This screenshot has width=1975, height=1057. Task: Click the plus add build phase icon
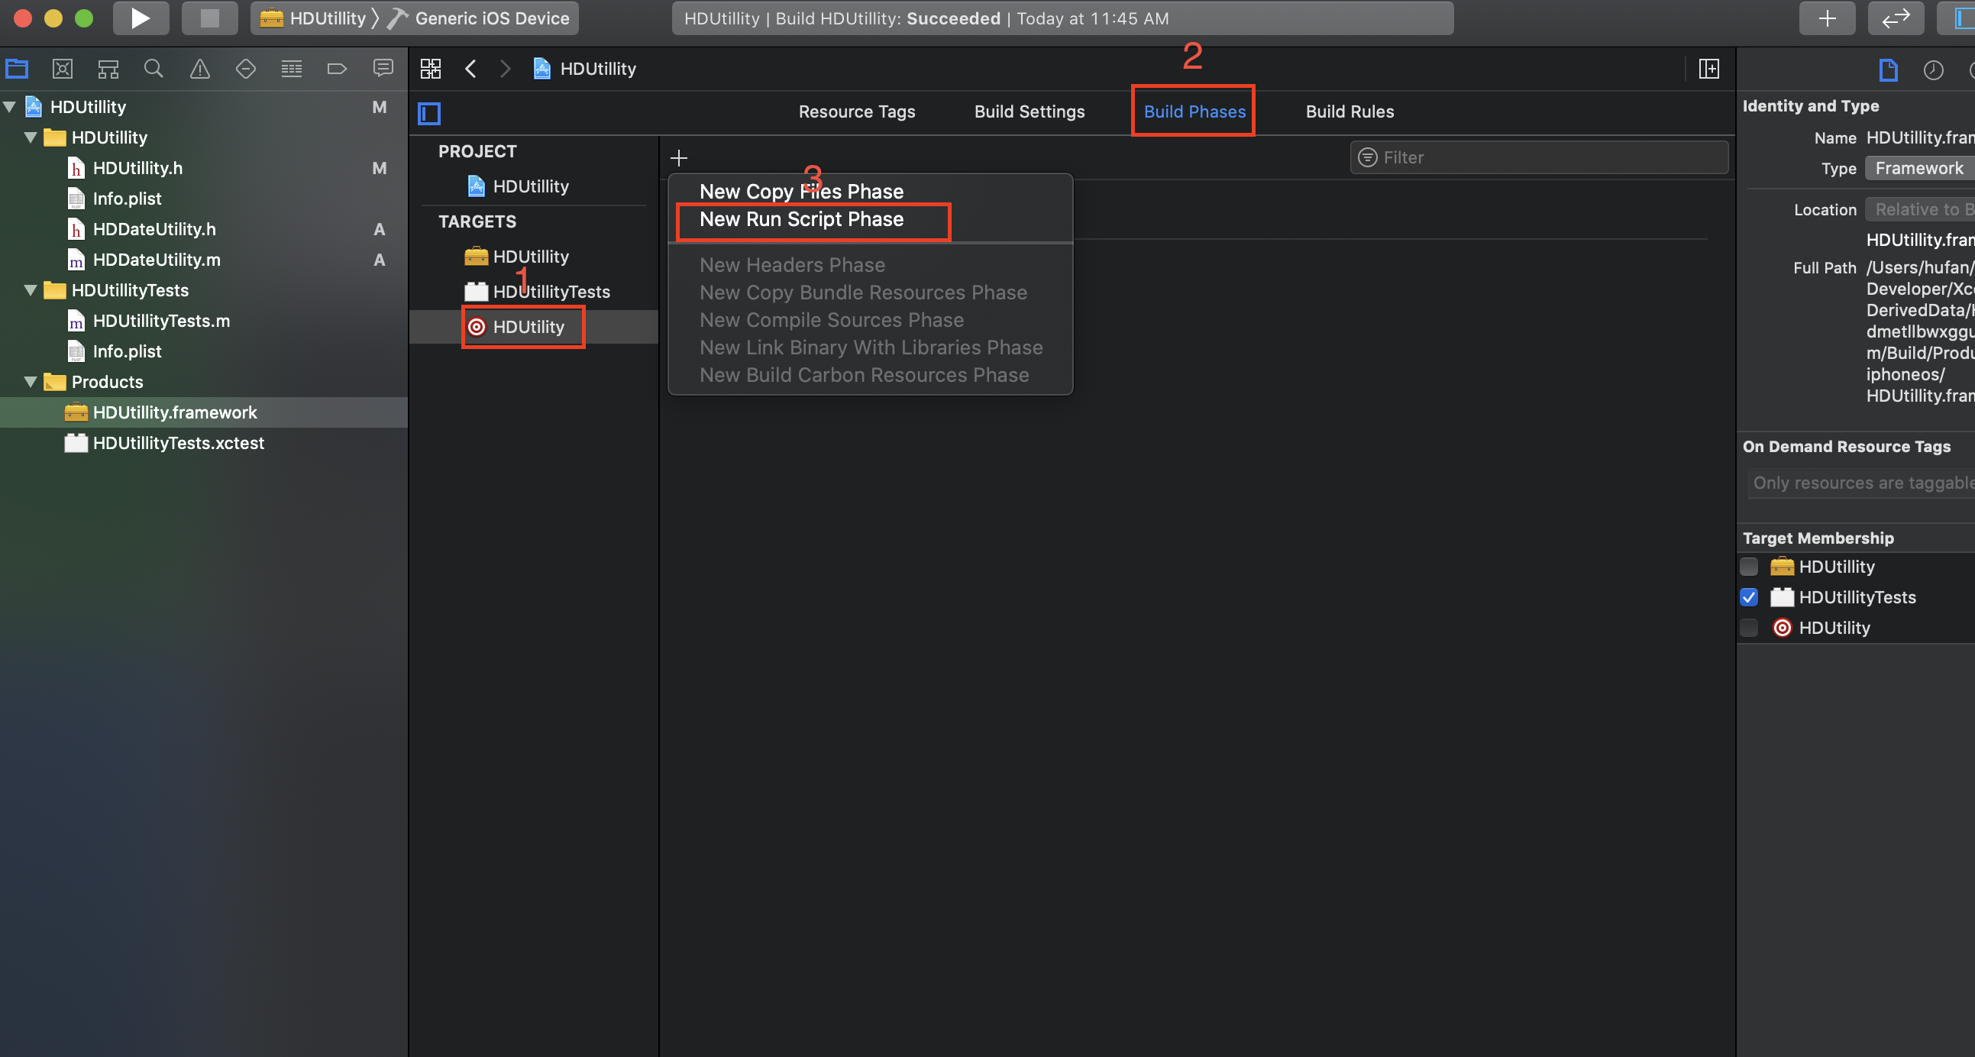tap(678, 158)
